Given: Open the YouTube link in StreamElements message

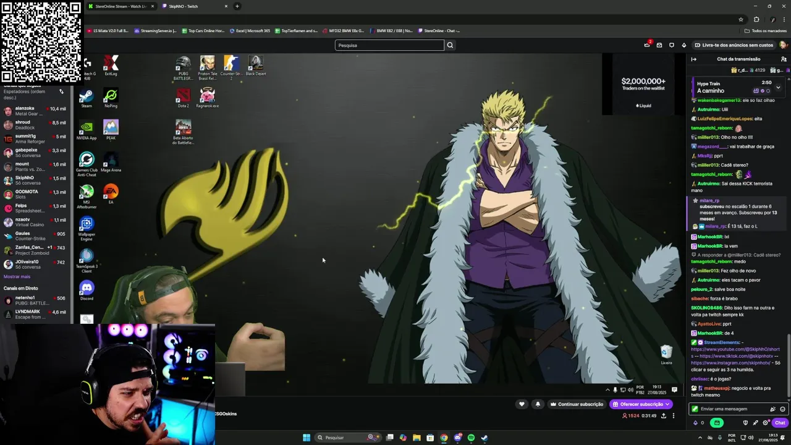Looking at the screenshot, I should coord(735,349).
